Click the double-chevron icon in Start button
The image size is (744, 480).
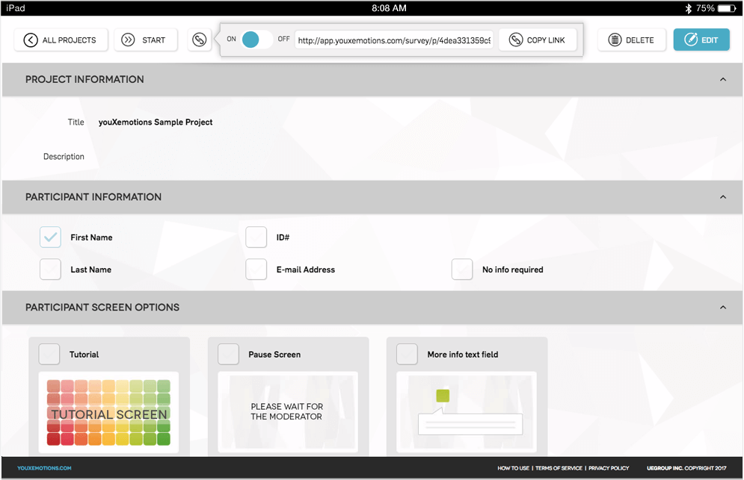[x=129, y=40]
